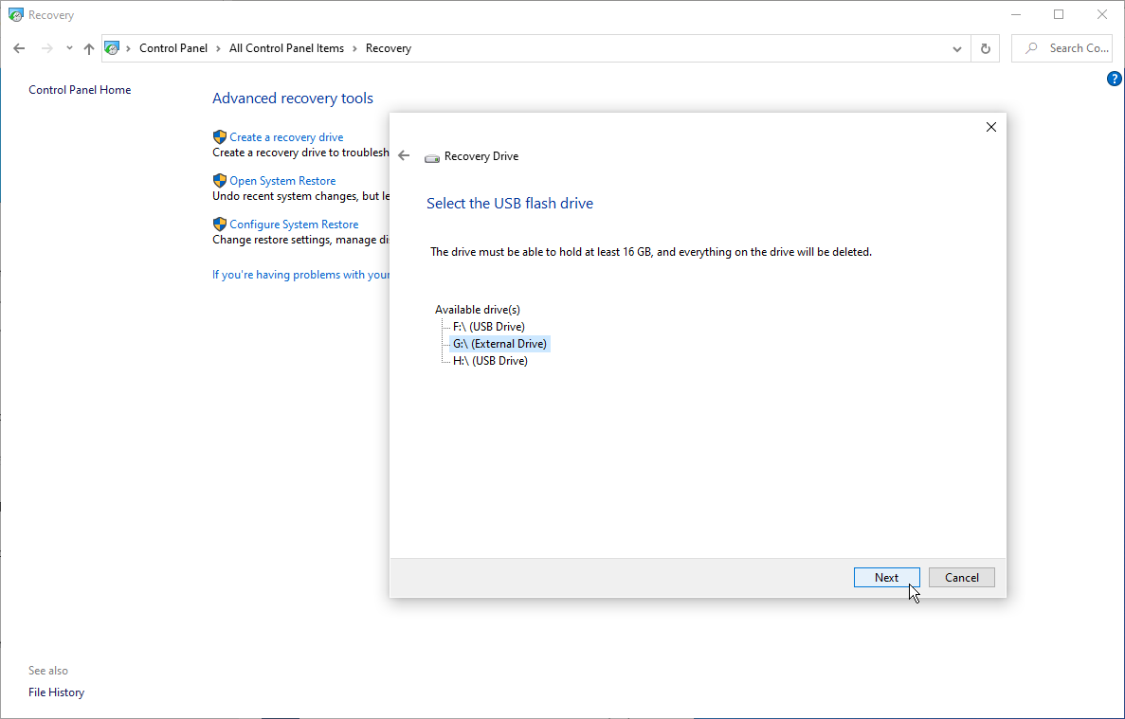Viewport: 1125px width, 719px height.
Task: Click the 'Advanced recovery tools' heading
Action: [x=293, y=99]
